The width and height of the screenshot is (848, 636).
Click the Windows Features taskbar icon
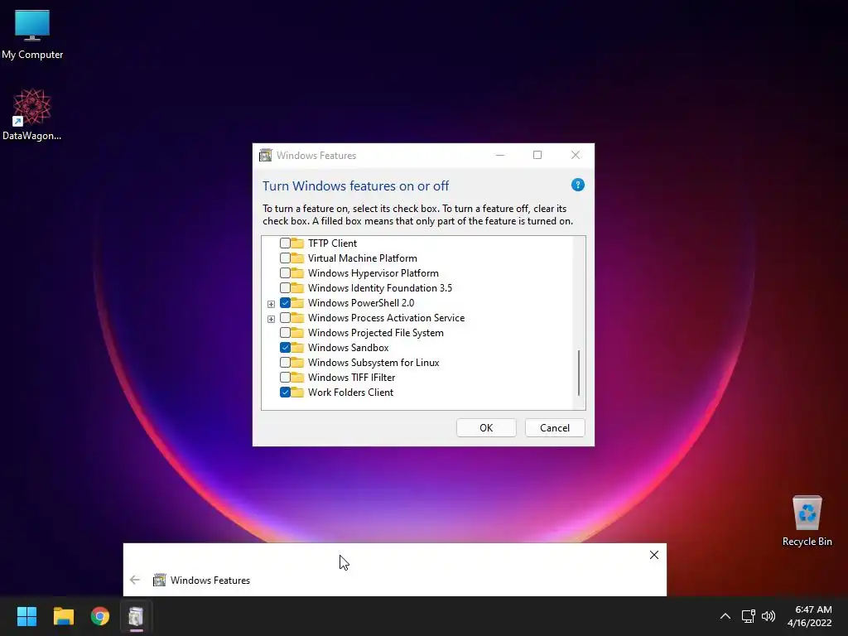[x=137, y=616]
